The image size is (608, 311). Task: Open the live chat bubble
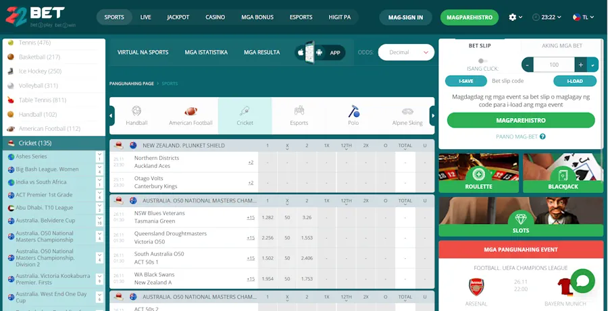click(582, 281)
